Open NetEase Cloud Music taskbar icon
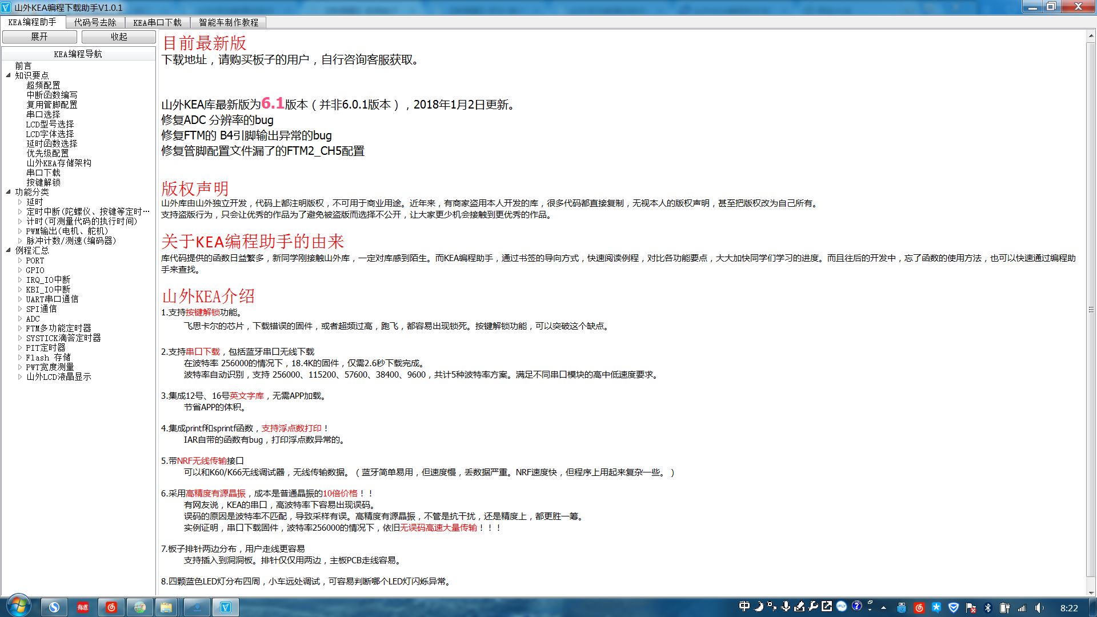The height and width of the screenshot is (617, 1097). pyautogui.click(x=111, y=607)
